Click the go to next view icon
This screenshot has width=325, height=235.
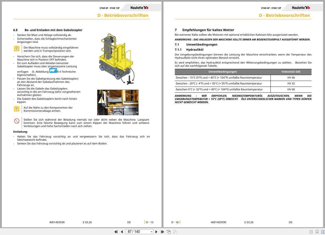(175, 232)
